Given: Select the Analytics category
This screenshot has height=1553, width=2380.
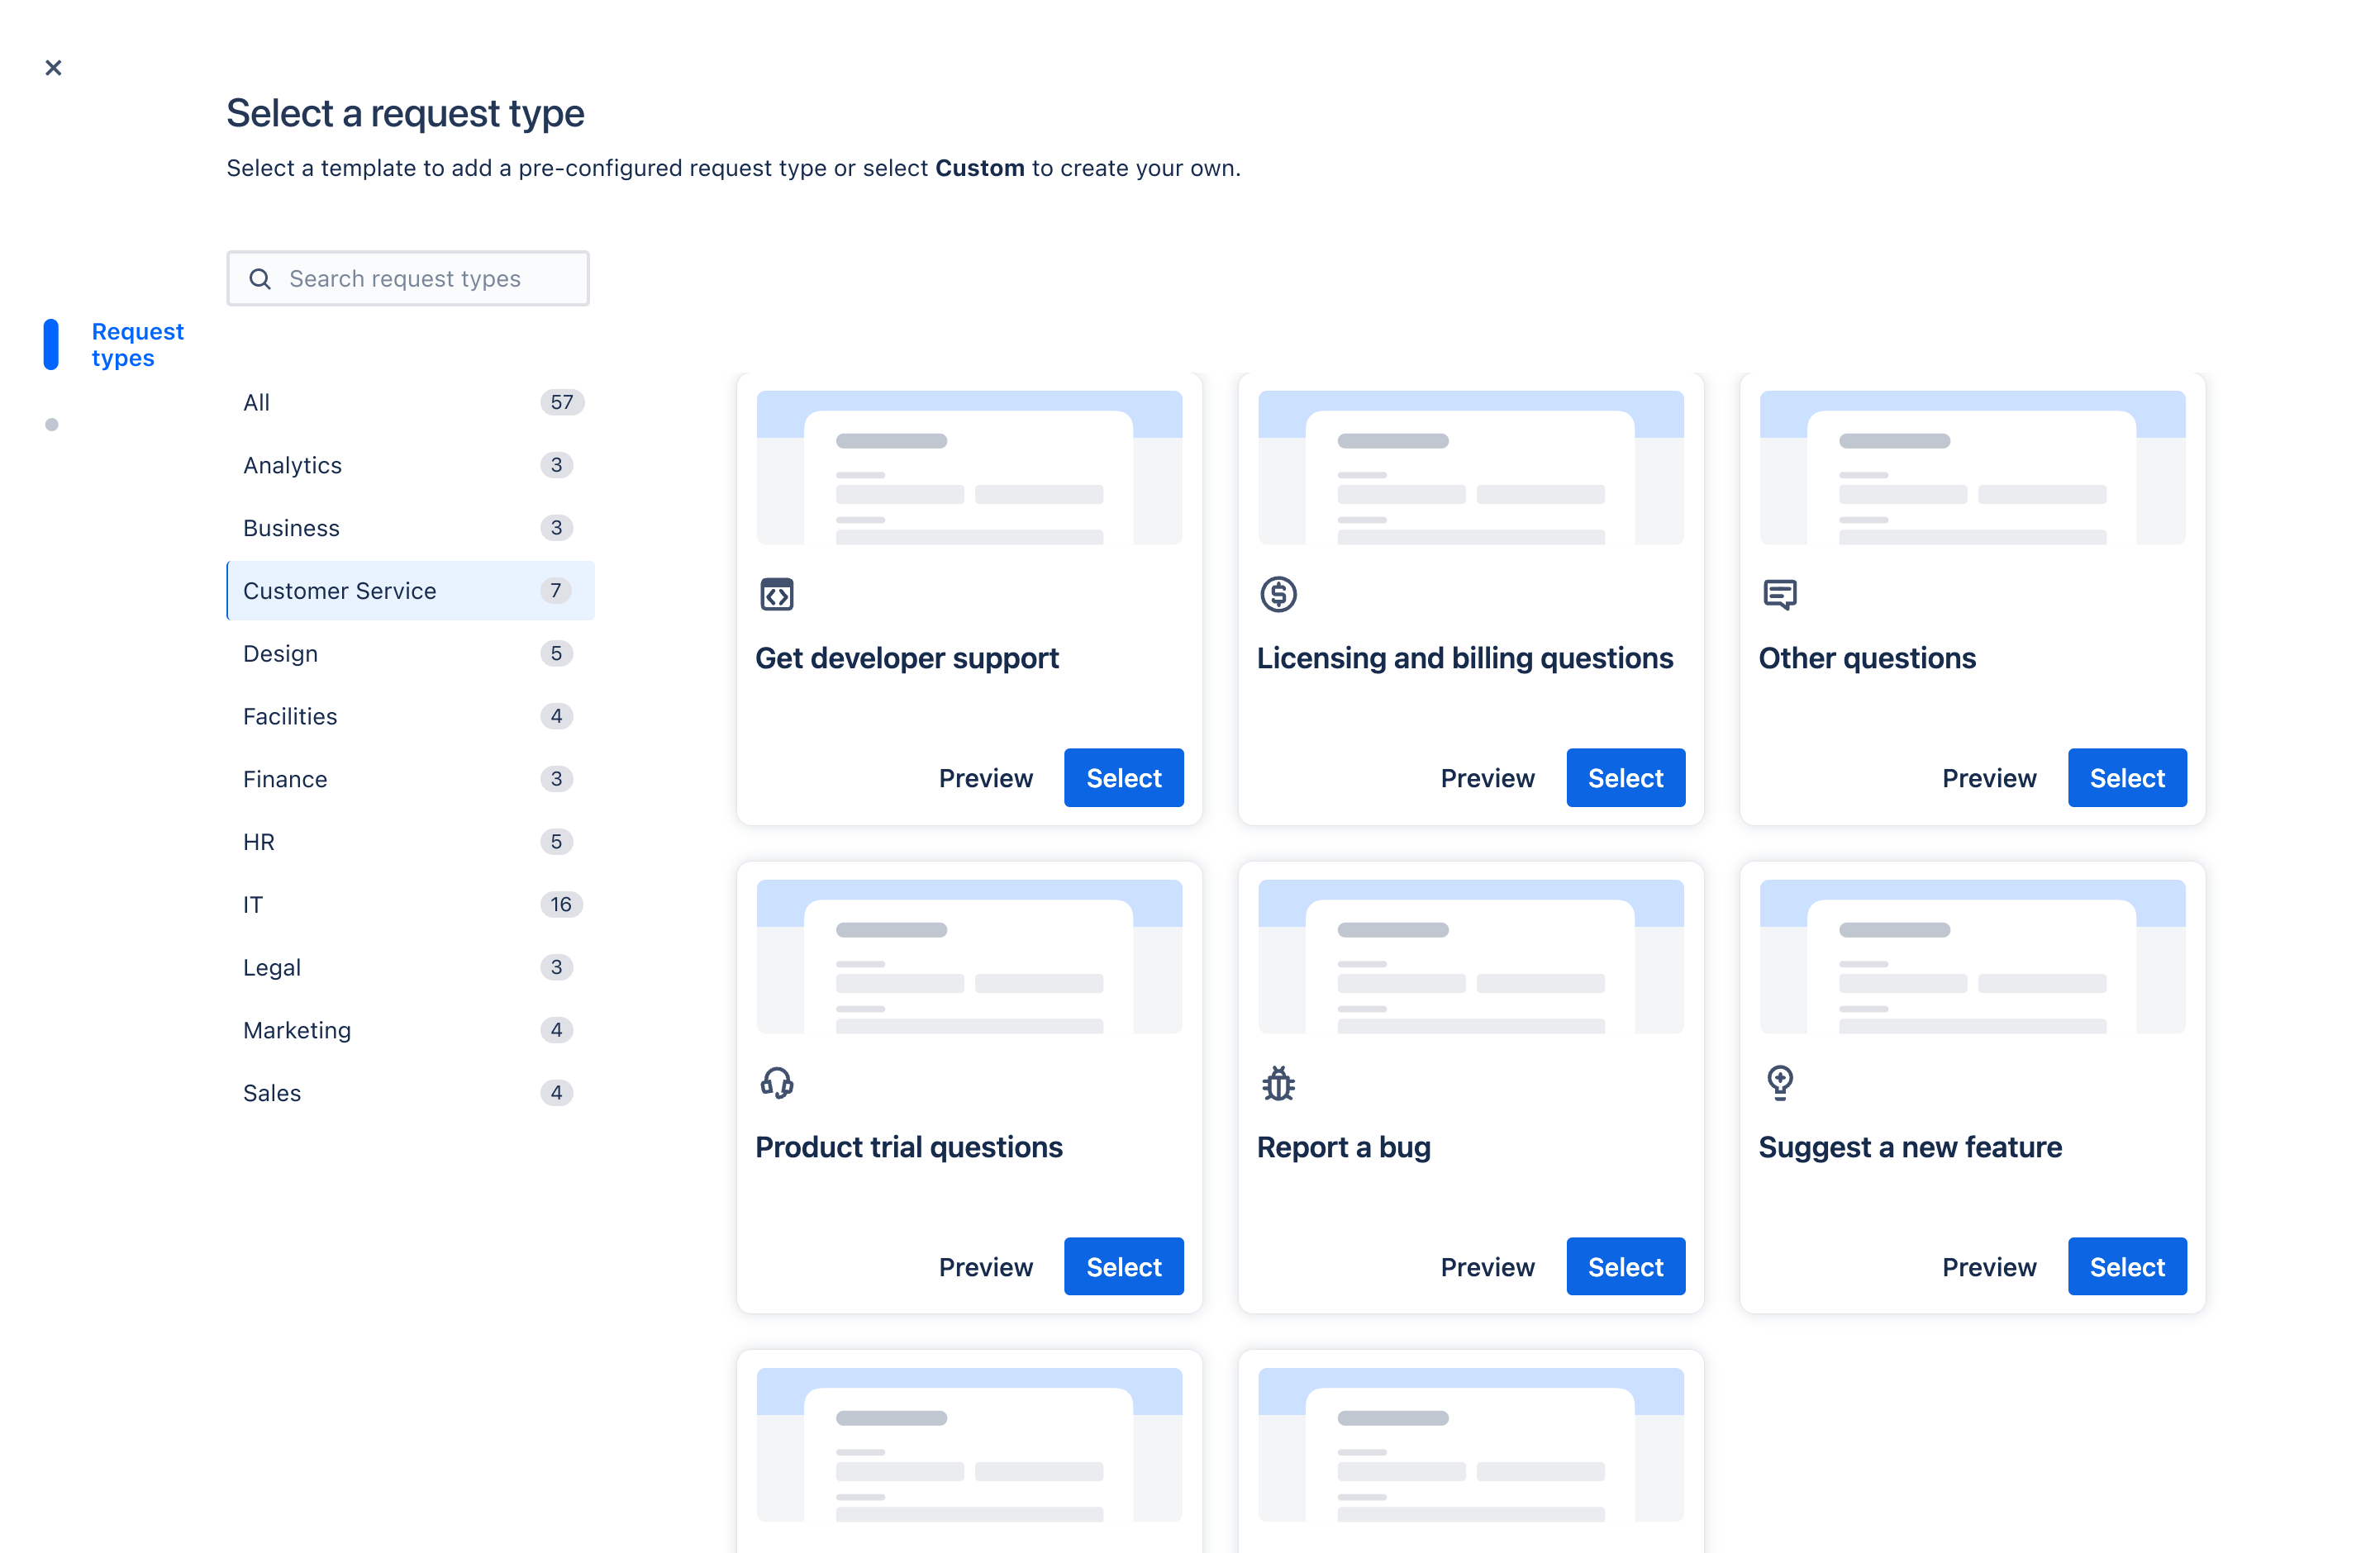Looking at the screenshot, I should point(292,464).
